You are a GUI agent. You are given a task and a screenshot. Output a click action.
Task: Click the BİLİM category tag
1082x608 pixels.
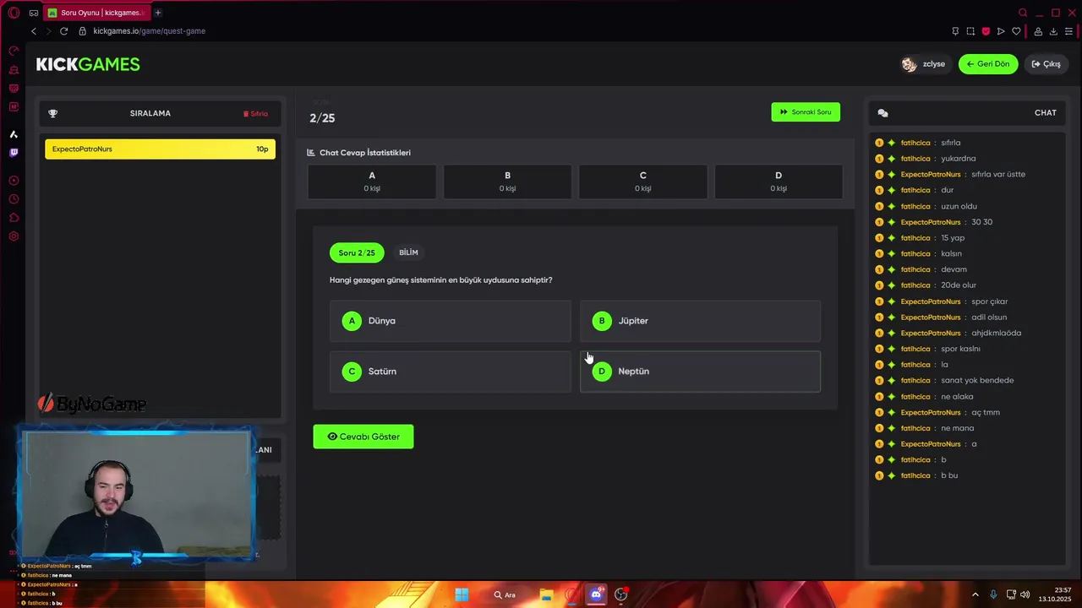[x=408, y=252]
